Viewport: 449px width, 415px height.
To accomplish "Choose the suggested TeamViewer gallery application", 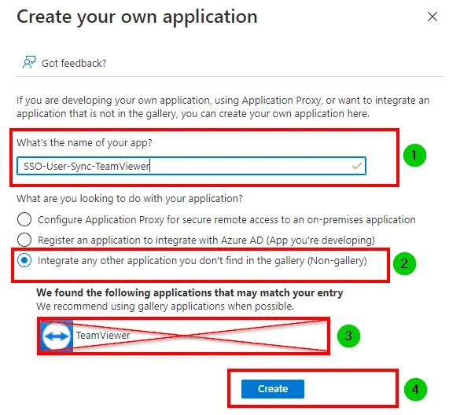I will [x=183, y=336].
